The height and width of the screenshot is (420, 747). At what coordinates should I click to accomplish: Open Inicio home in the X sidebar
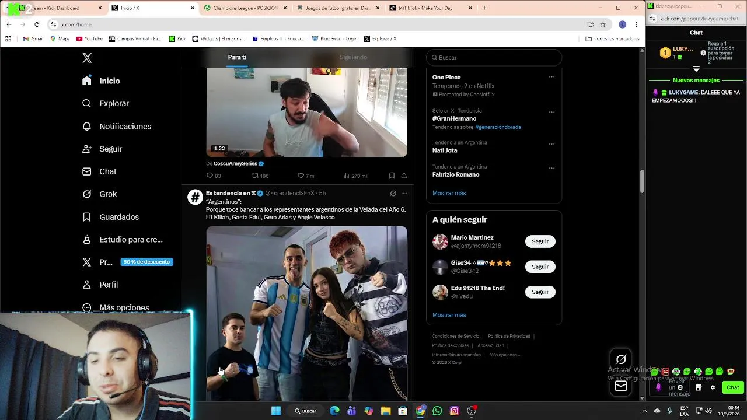(x=102, y=81)
